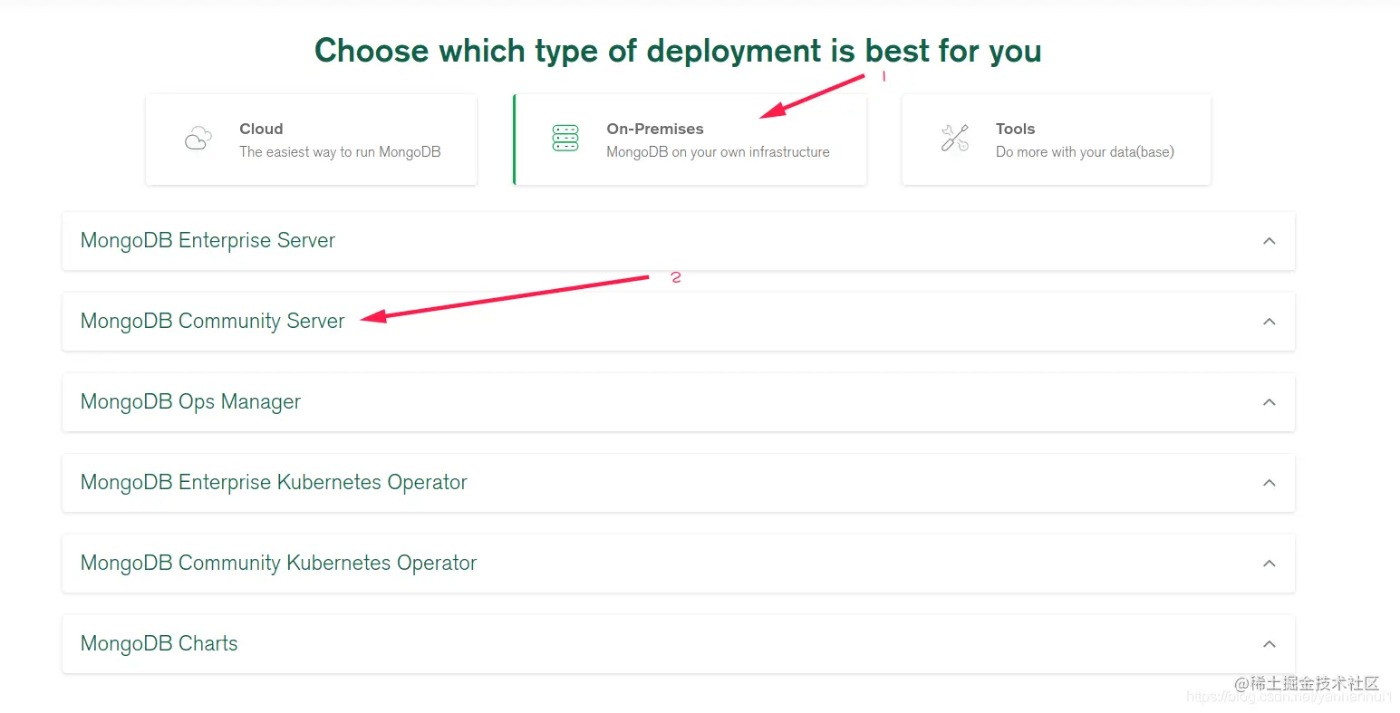Click the Tools wrench and screwdriver icon

(955, 138)
